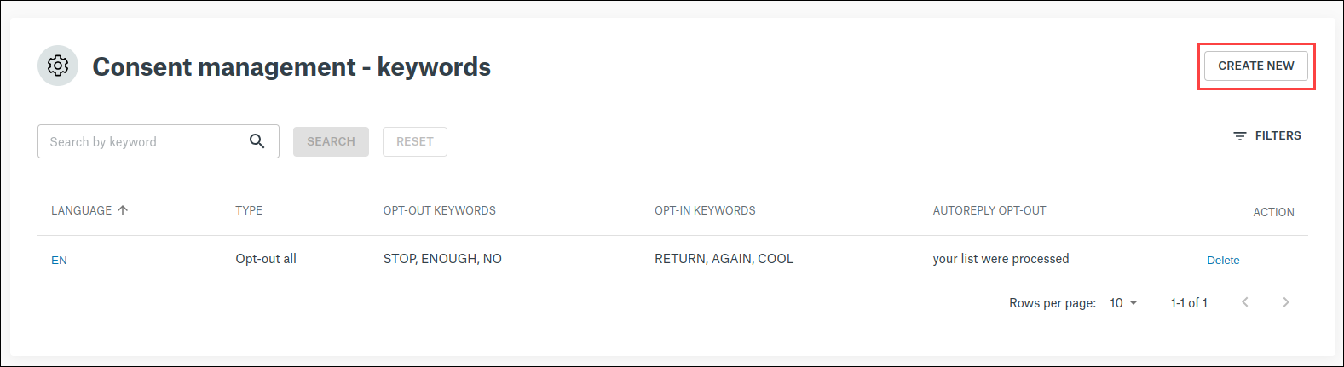Click the Opt-out Keywords column header
The image size is (1344, 367).
coord(439,210)
